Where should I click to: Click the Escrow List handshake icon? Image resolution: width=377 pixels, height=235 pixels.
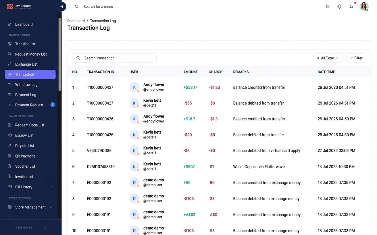[x=10, y=135]
